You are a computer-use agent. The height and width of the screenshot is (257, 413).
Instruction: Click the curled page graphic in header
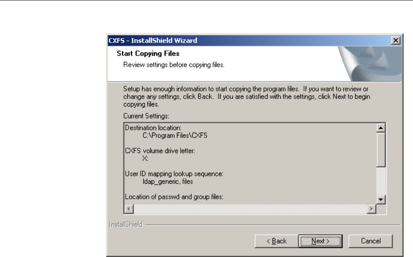[369, 64]
